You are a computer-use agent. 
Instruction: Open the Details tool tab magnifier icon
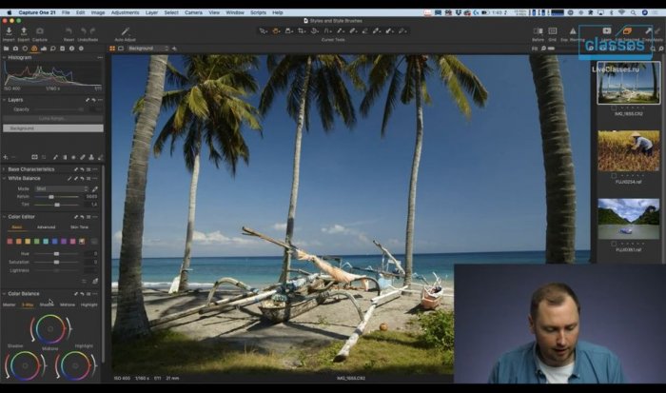[x=53, y=49]
